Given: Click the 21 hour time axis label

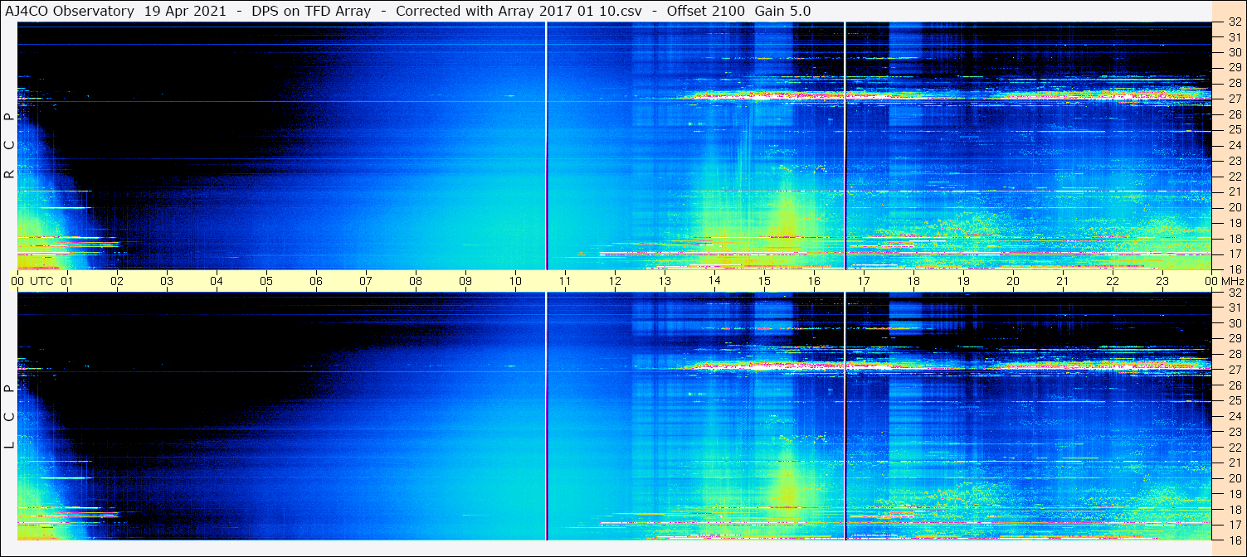Looking at the screenshot, I should click(1063, 282).
